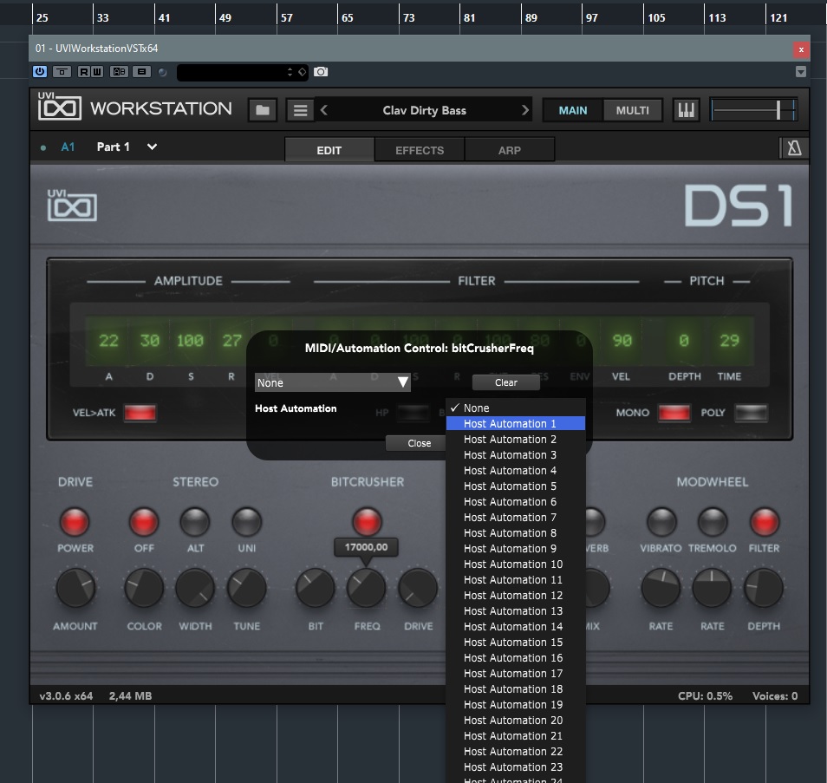
Task: Click the hamburger menu icon beside preset name
Action: pos(300,110)
